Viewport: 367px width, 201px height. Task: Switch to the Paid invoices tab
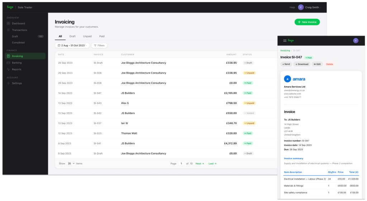tap(102, 36)
